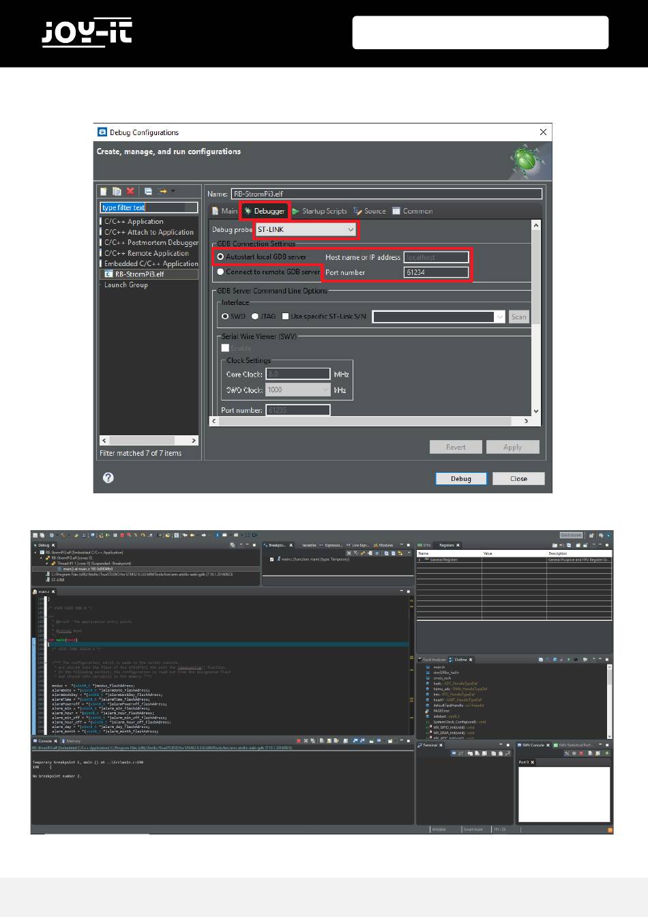Click the Debug button
The image size is (648, 917).
click(461, 479)
